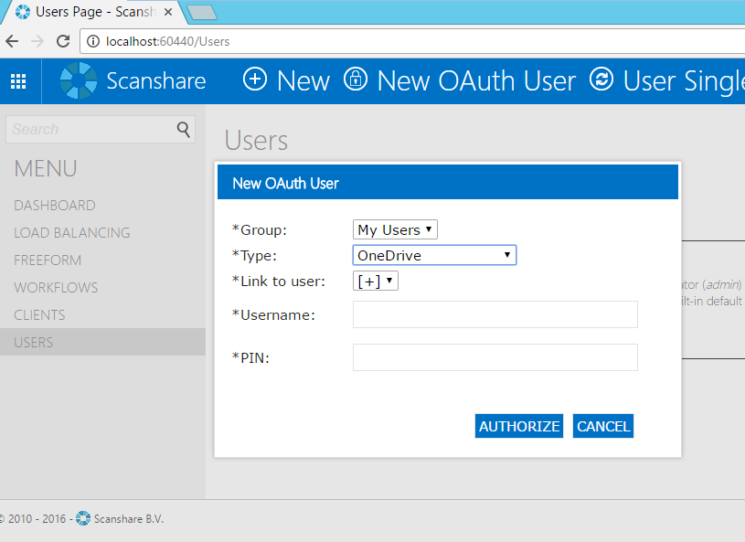The image size is (745, 542).
Task: Close the Users Page browser tab
Action: [x=167, y=12]
